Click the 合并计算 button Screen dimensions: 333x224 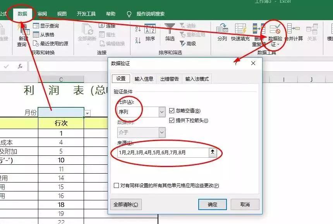click(x=294, y=32)
